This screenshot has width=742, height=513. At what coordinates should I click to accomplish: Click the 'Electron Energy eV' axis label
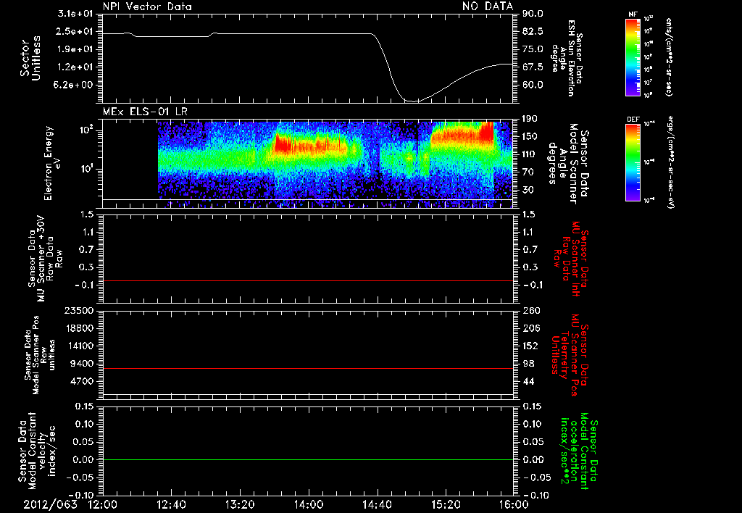click(x=53, y=163)
